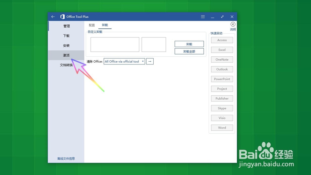The image size is (311, 175).
Task: Launch Publisher from quick start
Action: [222, 98]
